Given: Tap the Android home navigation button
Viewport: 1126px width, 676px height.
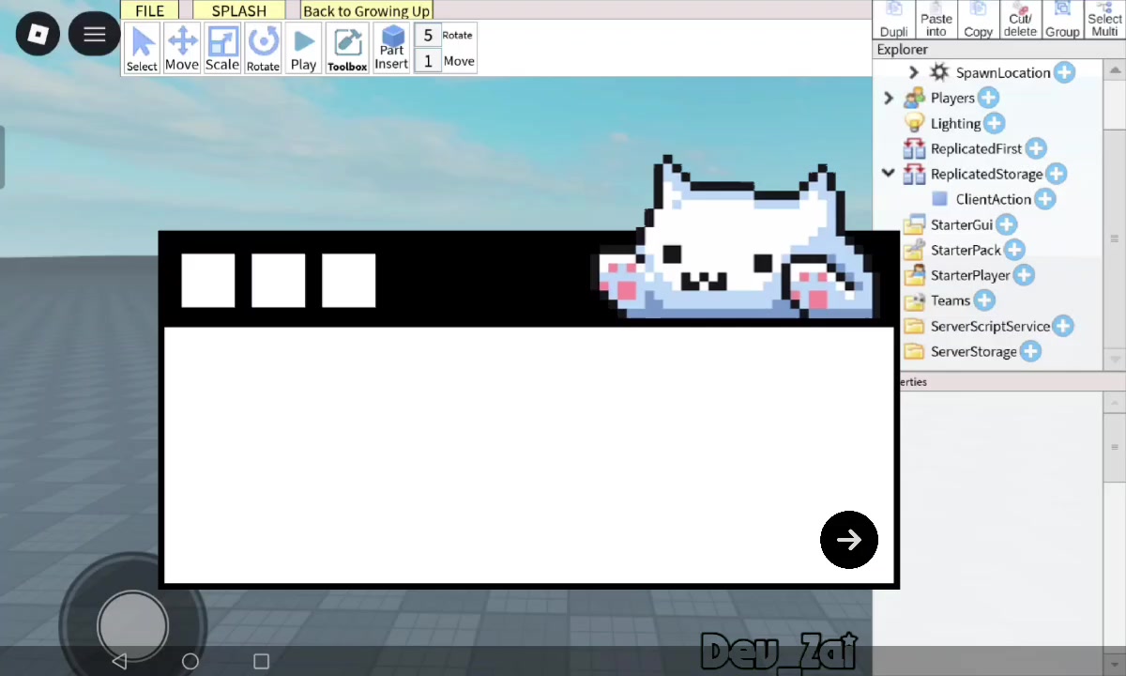Looking at the screenshot, I should 190,661.
